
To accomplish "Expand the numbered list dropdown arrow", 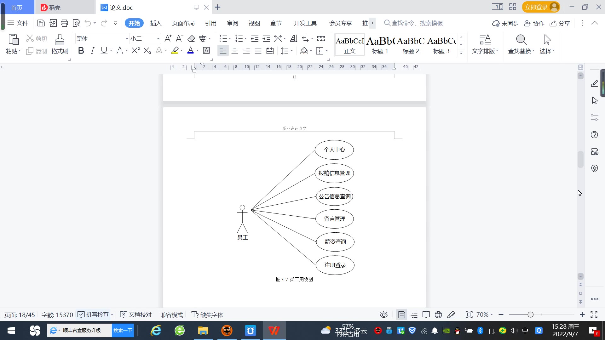I will pyautogui.click(x=245, y=39).
